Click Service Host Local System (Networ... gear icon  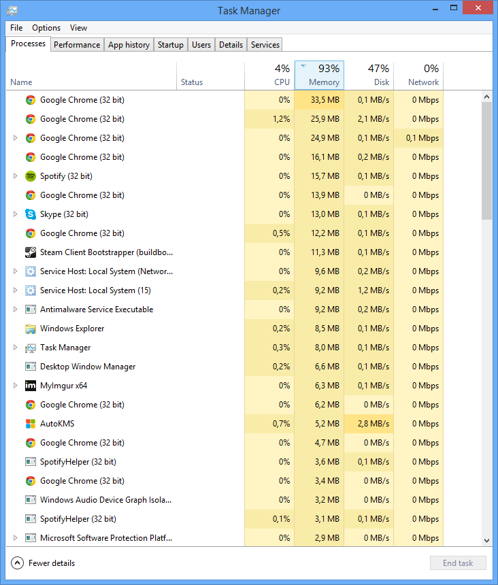[x=30, y=271]
